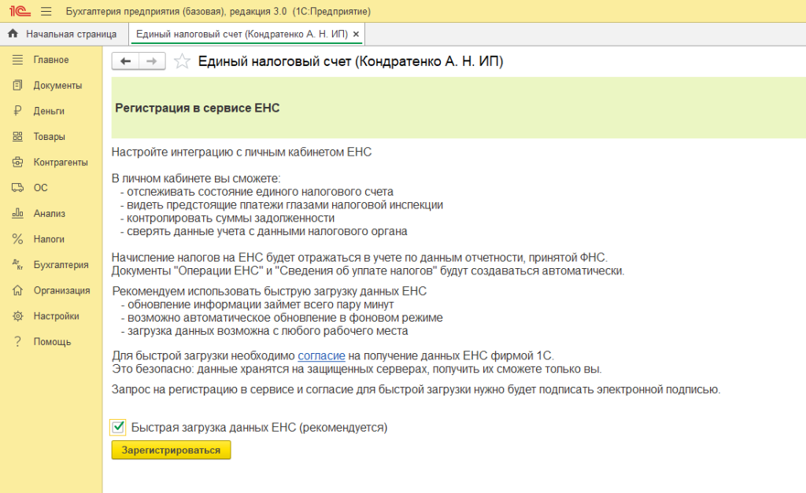Open the Налоги section

(49, 239)
